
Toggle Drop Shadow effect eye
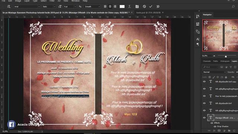[215, 127]
